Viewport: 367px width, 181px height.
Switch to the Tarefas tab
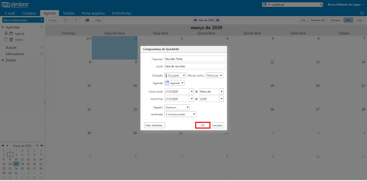click(68, 13)
